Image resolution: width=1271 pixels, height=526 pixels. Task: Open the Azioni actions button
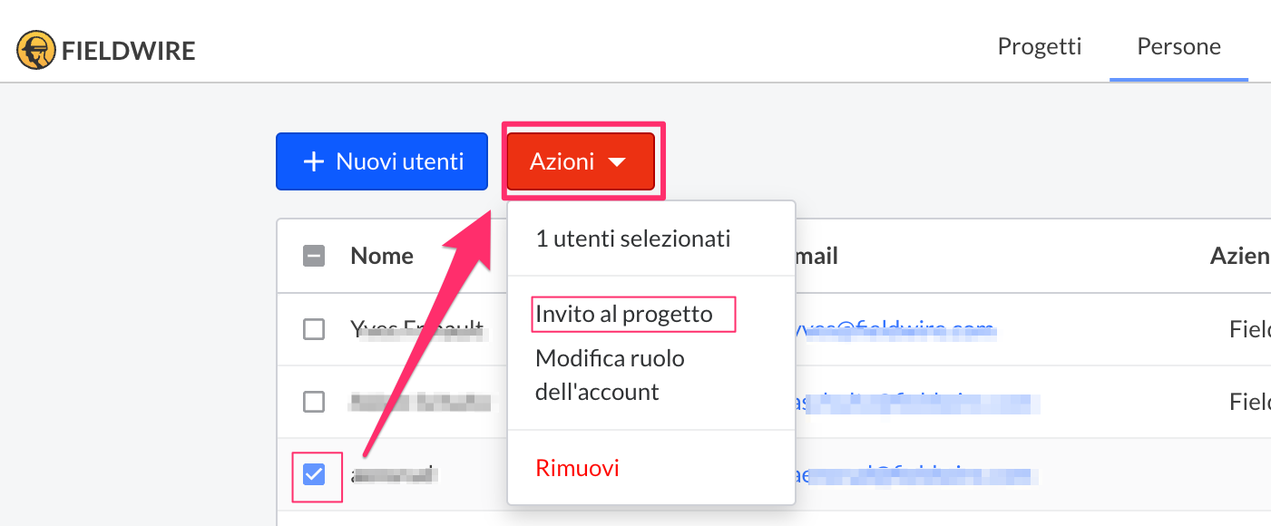pyautogui.click(x=580, y=162)
